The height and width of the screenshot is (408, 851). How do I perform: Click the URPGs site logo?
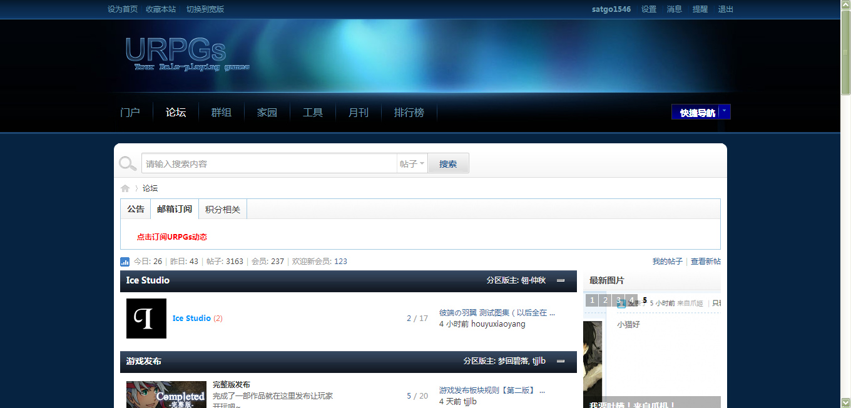(x=181, y=53)
